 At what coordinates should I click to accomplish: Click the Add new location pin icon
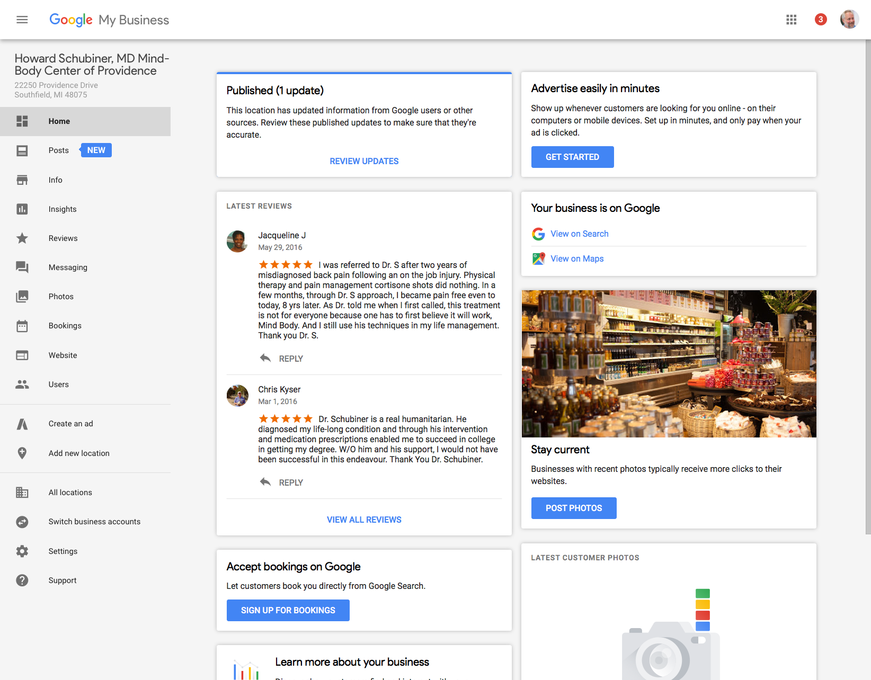[x=22, y=453]
